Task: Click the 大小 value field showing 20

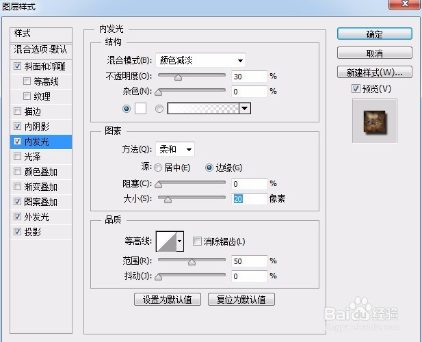Action: click(x=250, y=199)
